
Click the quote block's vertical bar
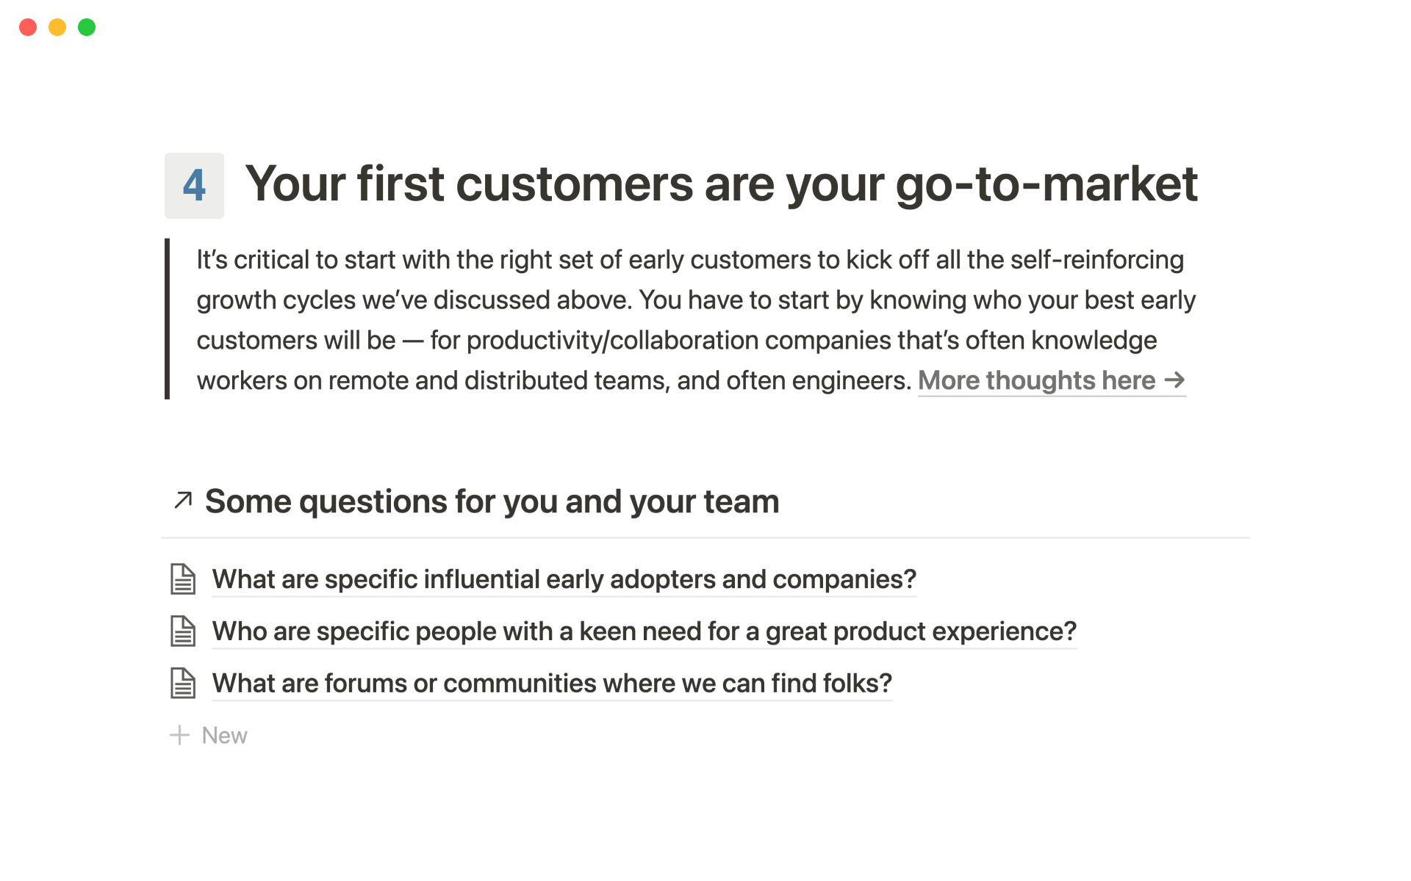168,319
